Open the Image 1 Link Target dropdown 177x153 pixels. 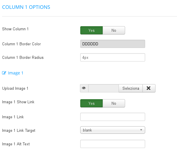[x=113, y=130]
